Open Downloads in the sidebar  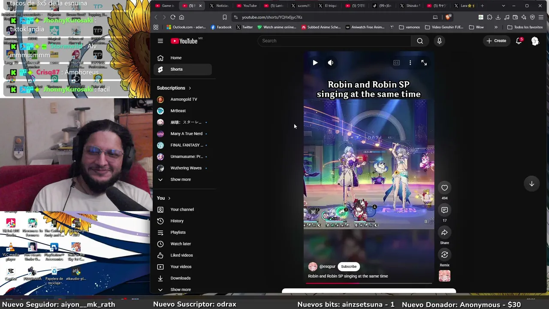pos(183,278)
